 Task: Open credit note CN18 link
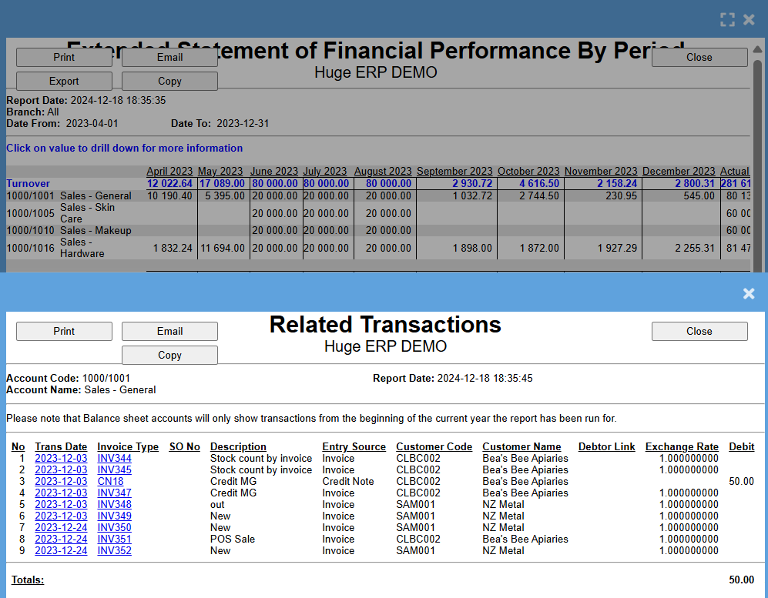pos(110,482)
